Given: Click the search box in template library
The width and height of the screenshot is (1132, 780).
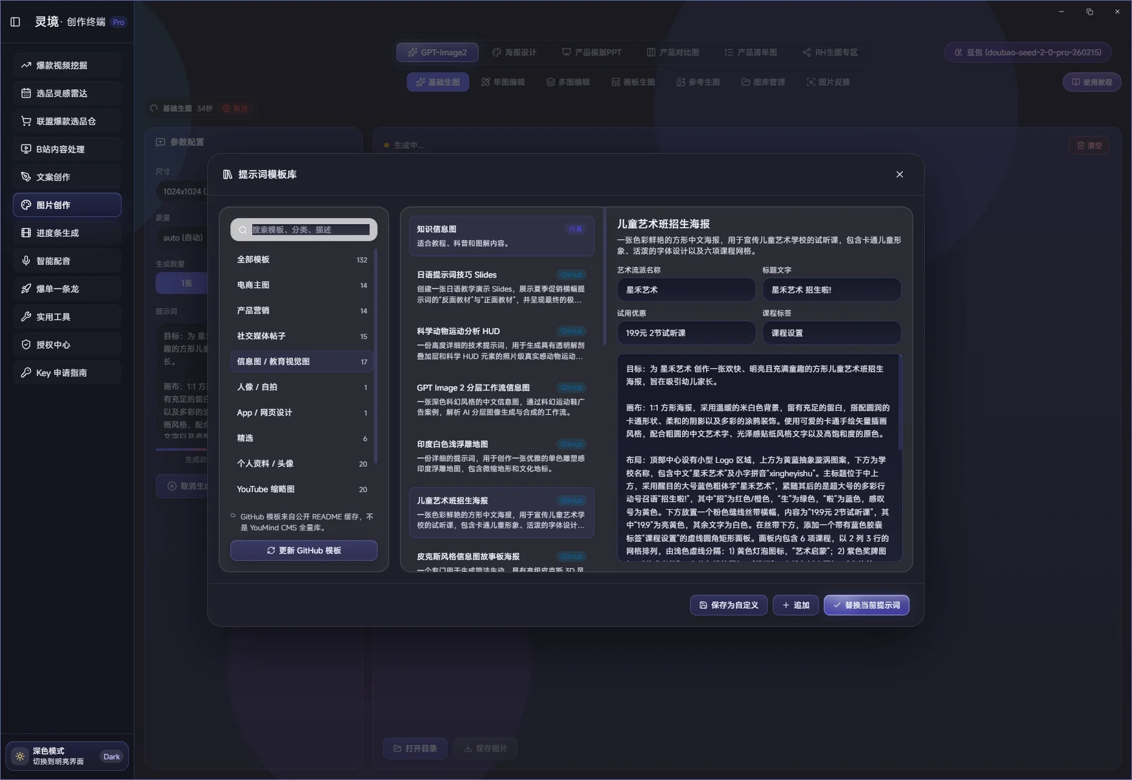Looking at the screenshot, I should [x=304, y=230].
